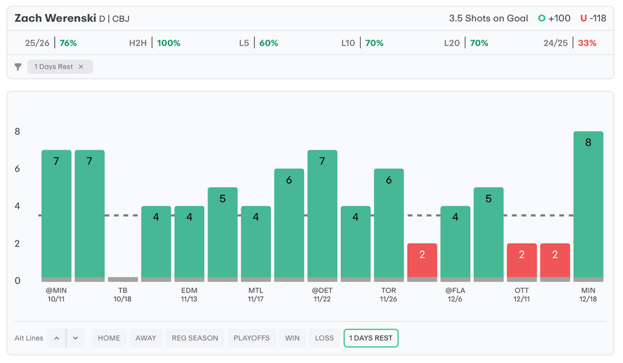
Task: Click the Alt Lines down arrow
Action: tap(75, 338)
